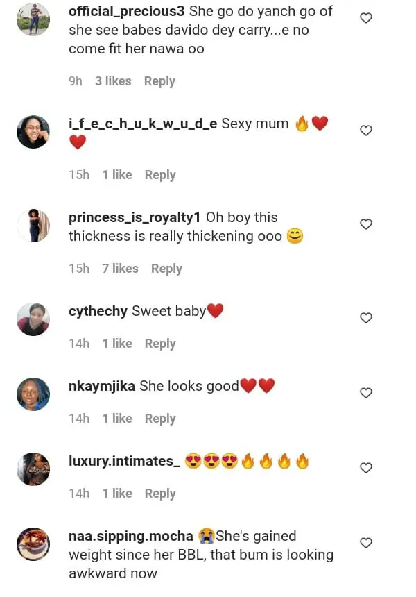
Task: Heart the 'Sweet baby' comment by cythechy
Action: pos(366,318)
